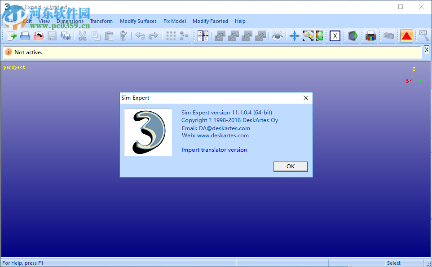The image size is (432, 267).
Task: Open the Transform menu
Action: (101, 21)
